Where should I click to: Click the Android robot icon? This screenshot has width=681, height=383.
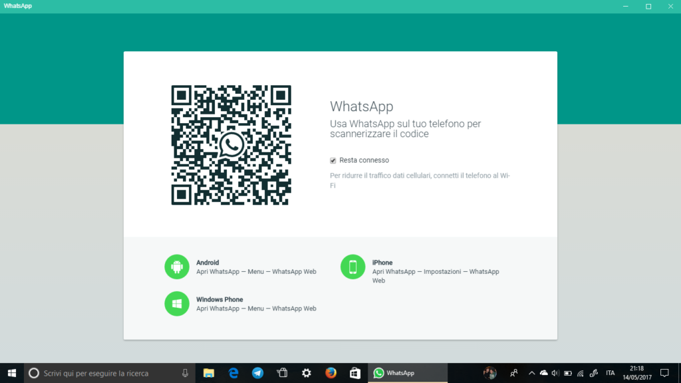click(177, 267)
